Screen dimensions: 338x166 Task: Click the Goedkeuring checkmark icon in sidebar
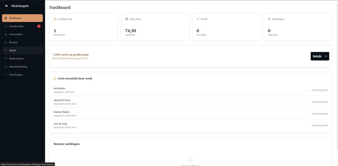point(6,26)
